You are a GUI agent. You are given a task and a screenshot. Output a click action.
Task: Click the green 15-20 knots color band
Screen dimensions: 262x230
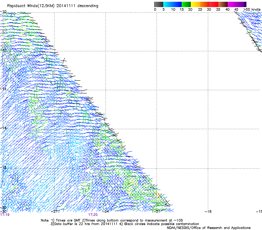pyautogui.click(x=186, y=4)
